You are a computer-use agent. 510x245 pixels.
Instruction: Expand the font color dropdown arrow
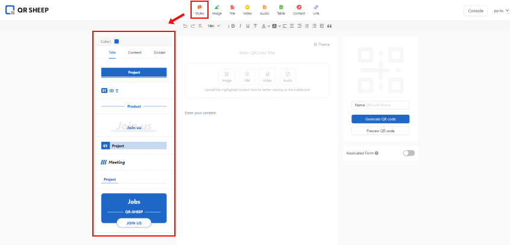click(269, 26)
